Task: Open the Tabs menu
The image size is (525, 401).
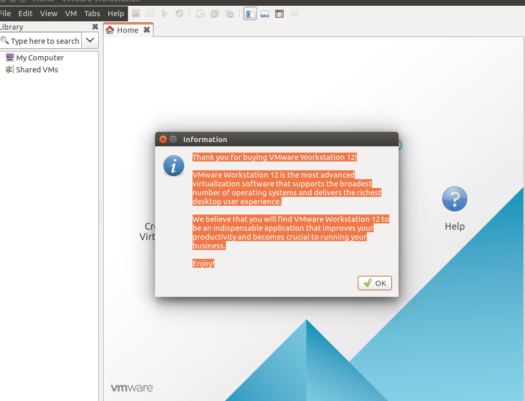Action: (92, 14)
